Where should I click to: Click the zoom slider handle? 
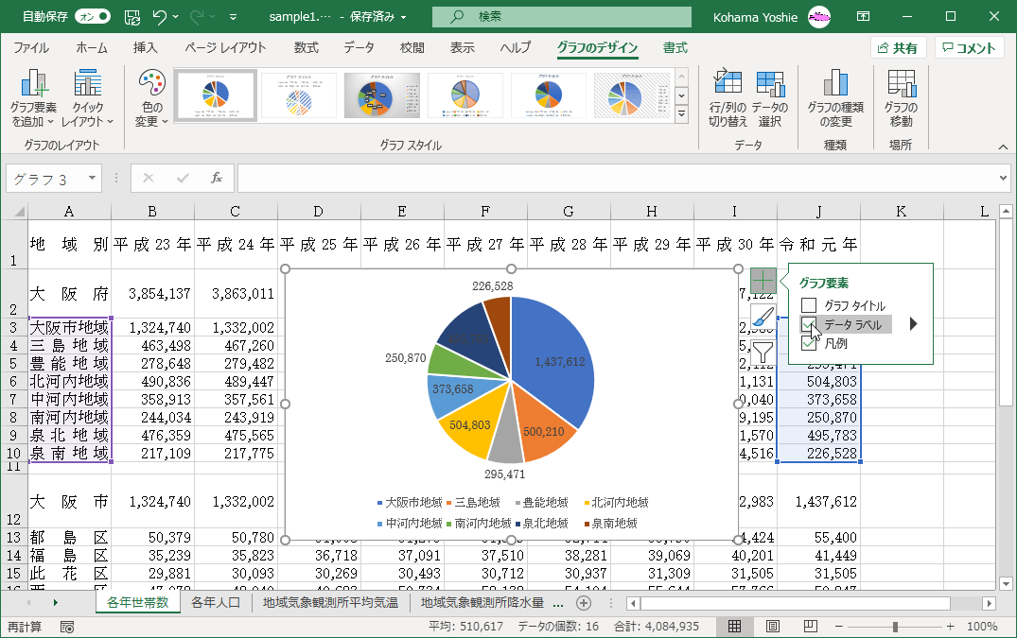click(x=895, y=627)
